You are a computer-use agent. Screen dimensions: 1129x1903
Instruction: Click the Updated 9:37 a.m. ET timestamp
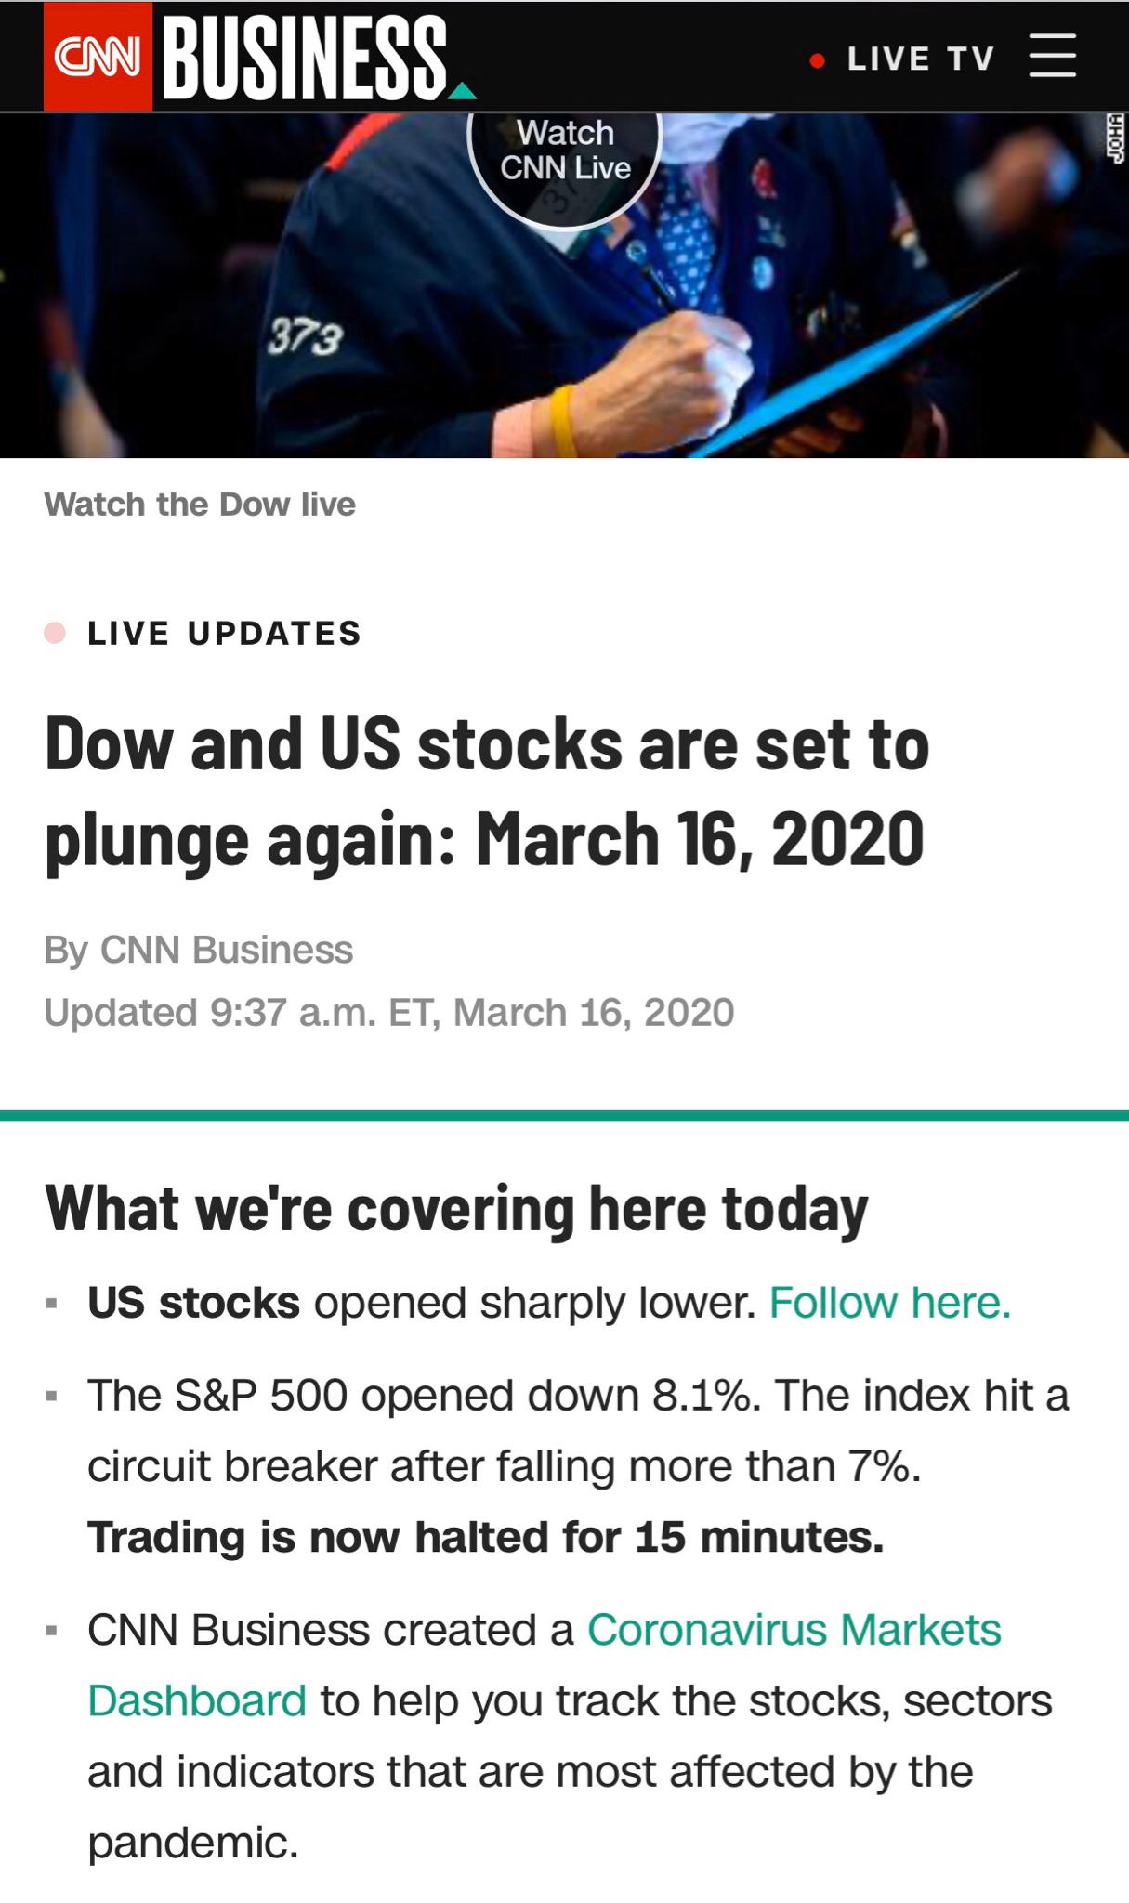[x=389, y=1012]
